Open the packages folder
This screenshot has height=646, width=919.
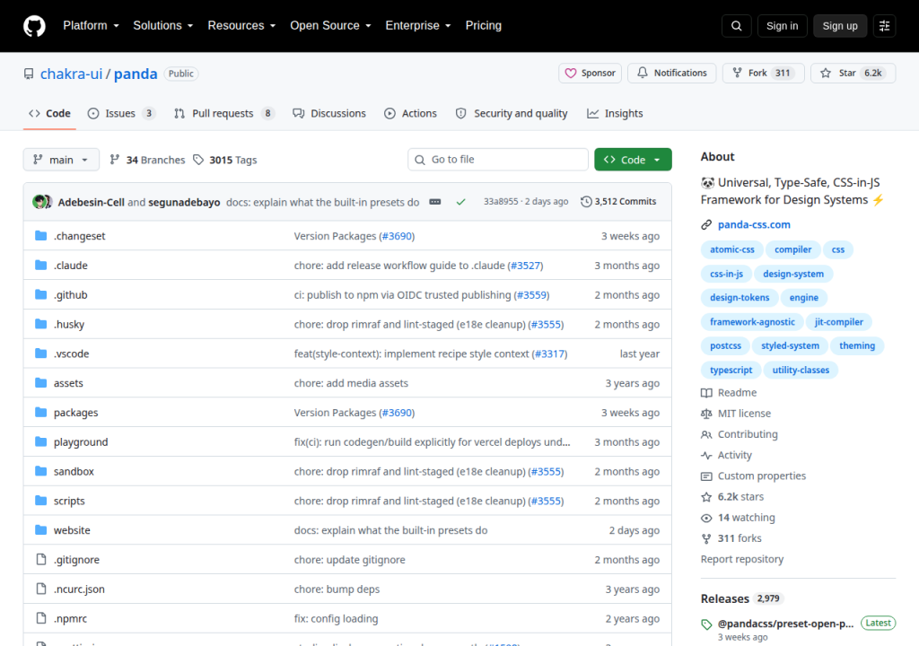75,413
